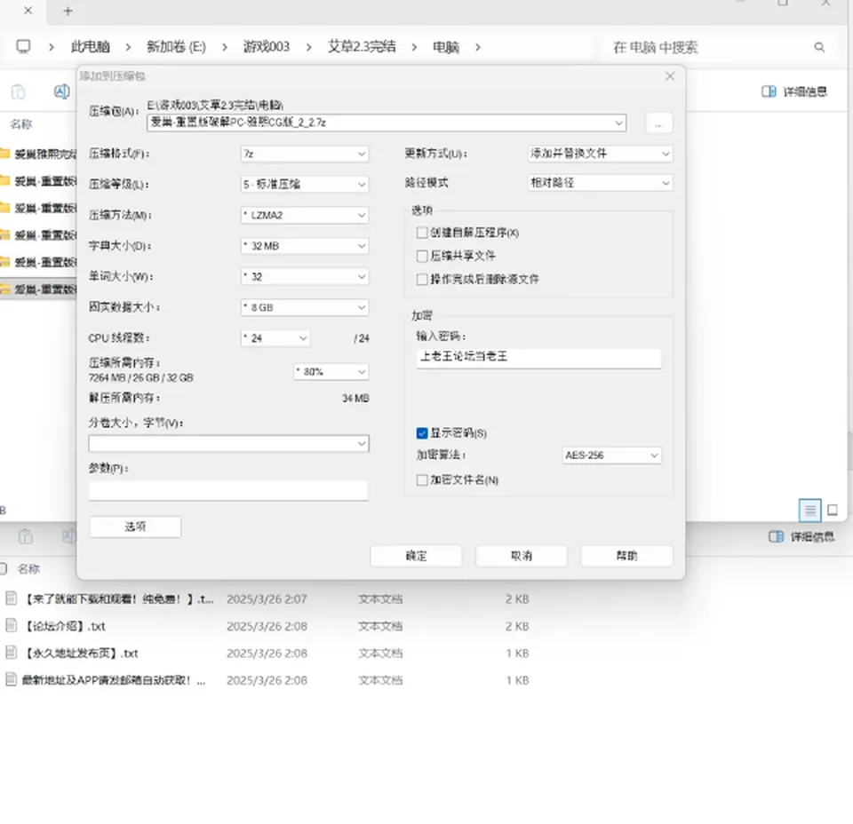Switch to large icons view icon

833,510
